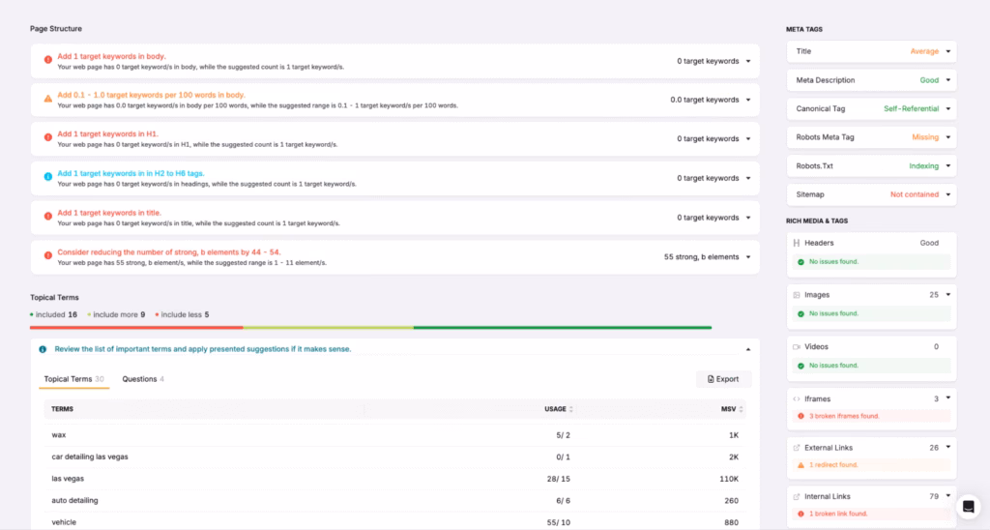Image resolution: width=990 pixels, height=530 pixels.
Task: Open the Robots Meta Tag Missing dropdown
Action: 948,137
